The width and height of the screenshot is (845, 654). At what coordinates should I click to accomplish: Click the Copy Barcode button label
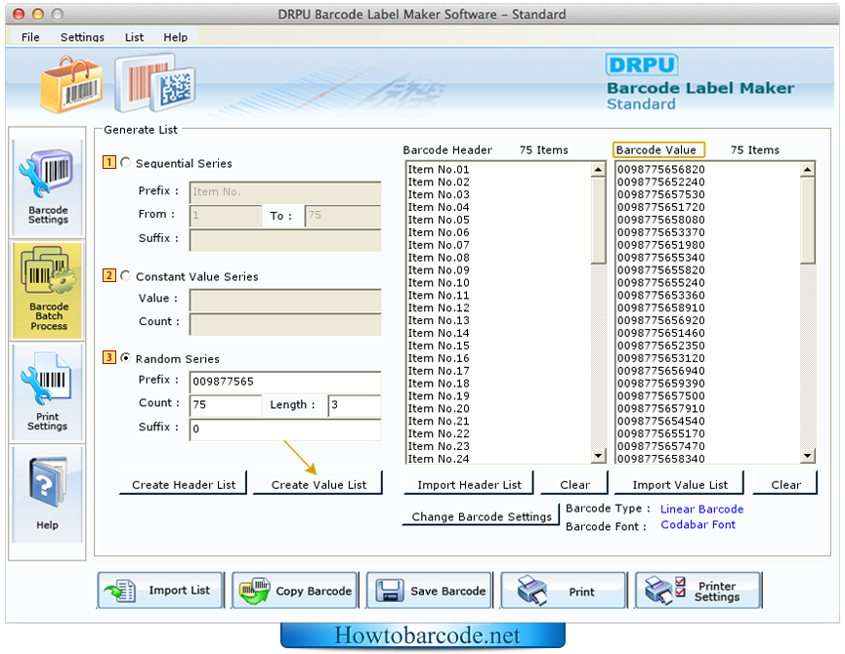[x=314, y=591]
